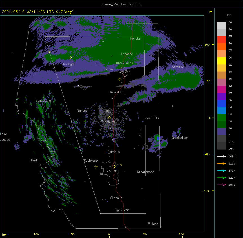Pick the bright yellow swatch in dBZ legend
The width and height of the screenshot is (243, 238).
click(222, 61)
